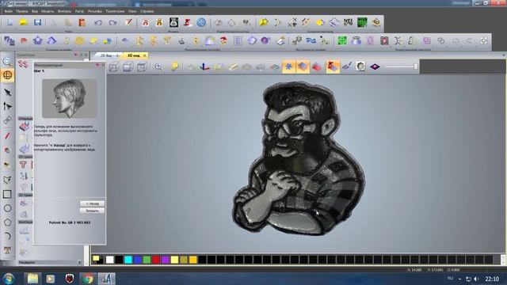The image size is (507, 285).
Task: Select the text T tool at bottom of left toolbar
Action: click(7, 250)
